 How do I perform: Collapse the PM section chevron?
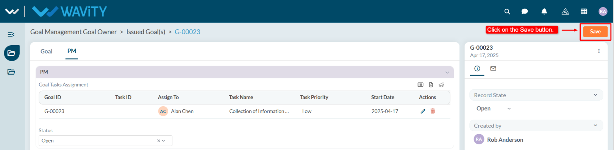[447, 72]
